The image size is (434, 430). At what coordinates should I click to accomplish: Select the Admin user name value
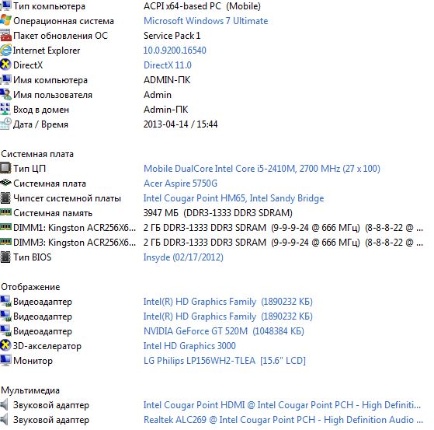point(158,95)
